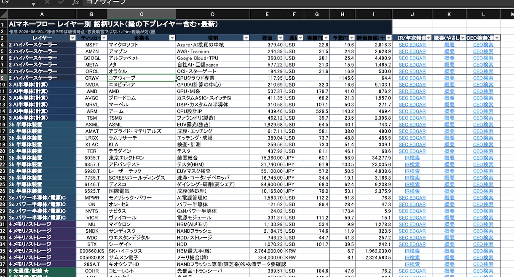Screen dimensions: 514x277
Task: Select the layer cell in COHR row
Action: click(x=42, y=271)
